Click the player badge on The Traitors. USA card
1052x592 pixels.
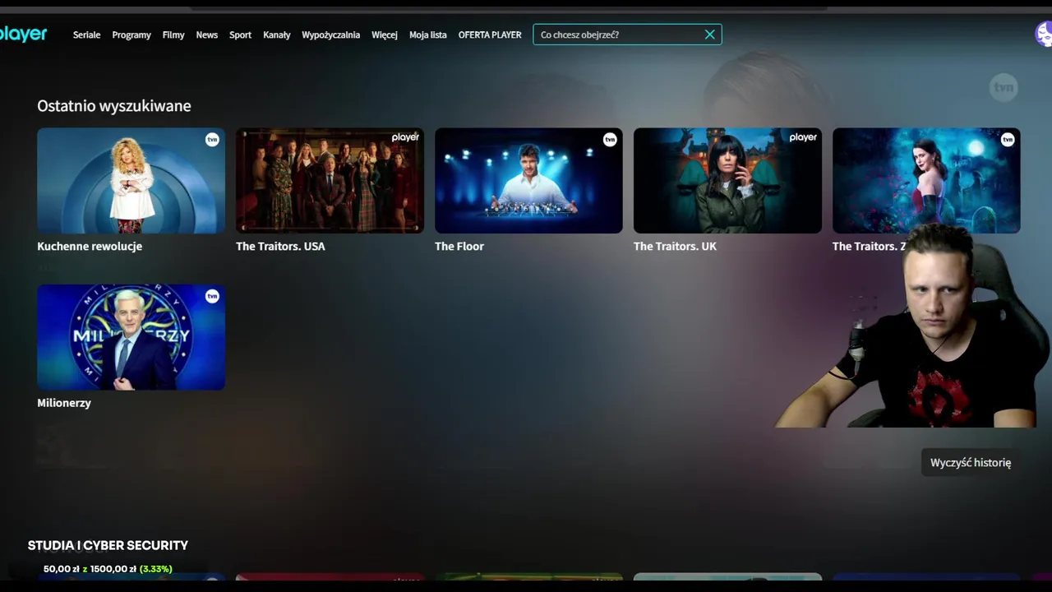pos(405,137)
